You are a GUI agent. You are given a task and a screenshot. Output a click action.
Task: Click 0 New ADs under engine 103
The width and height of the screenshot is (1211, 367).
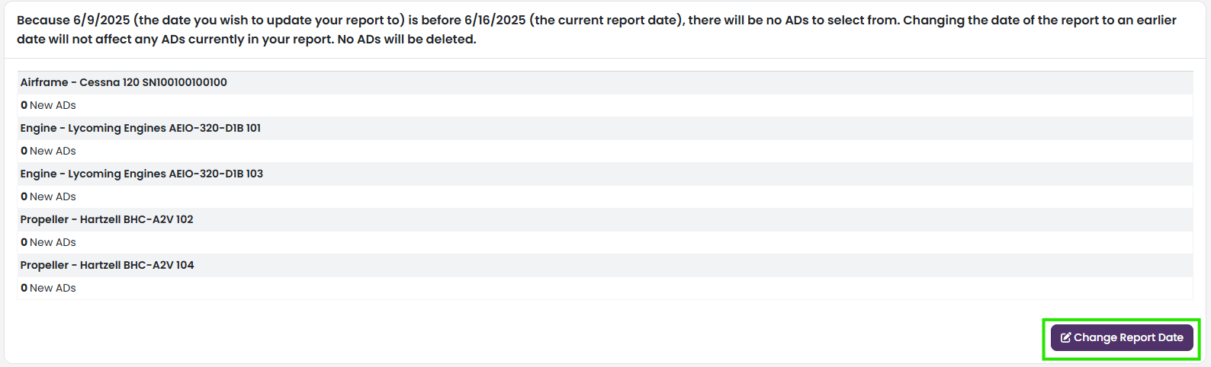(x=48, y=196)
